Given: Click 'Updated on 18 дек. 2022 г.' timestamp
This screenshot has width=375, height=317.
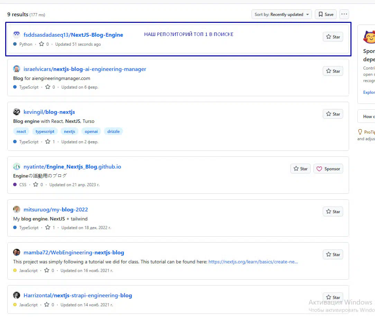Looking at the screenshot, I should (86, 228).
